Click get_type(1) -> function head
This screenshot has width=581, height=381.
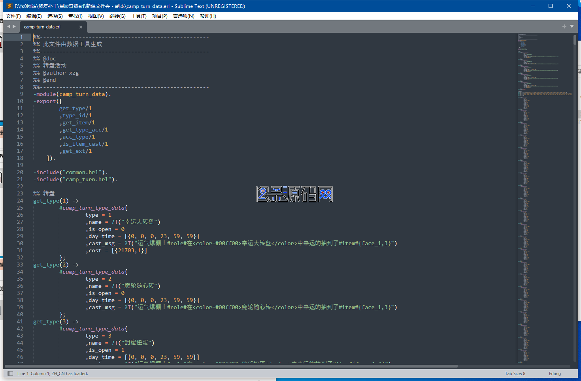(x=56, y=201)
